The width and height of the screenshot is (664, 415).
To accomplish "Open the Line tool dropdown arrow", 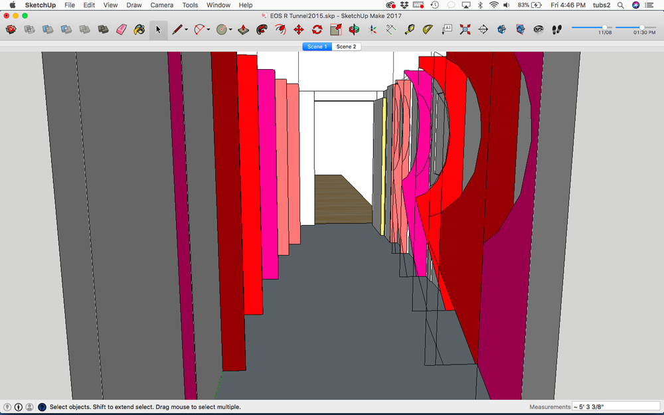I will click(186, 30).
